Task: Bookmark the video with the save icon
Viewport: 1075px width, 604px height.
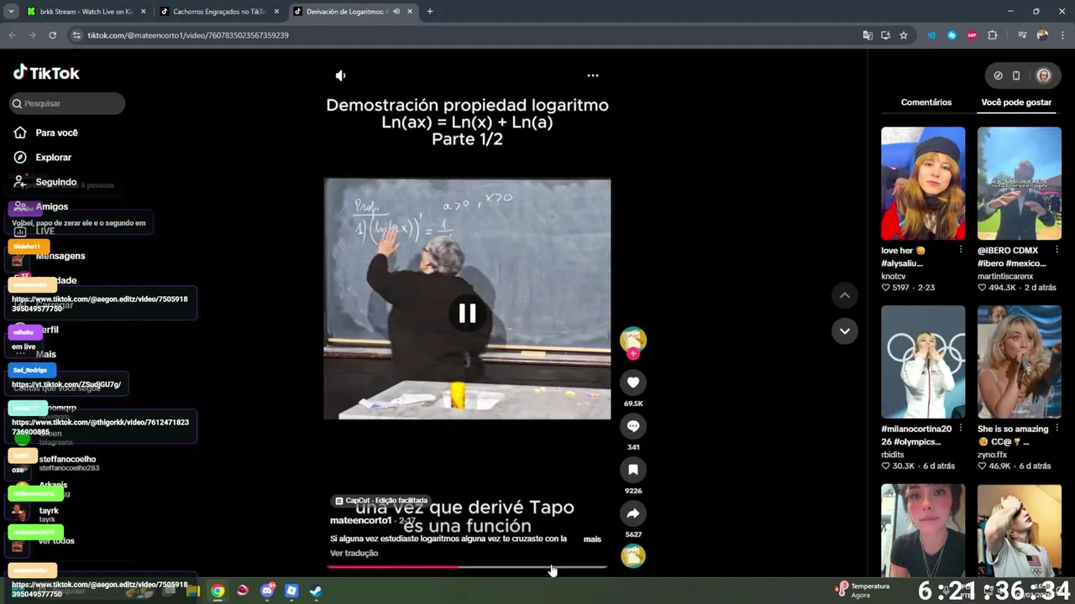Action: tap(633, 470)
